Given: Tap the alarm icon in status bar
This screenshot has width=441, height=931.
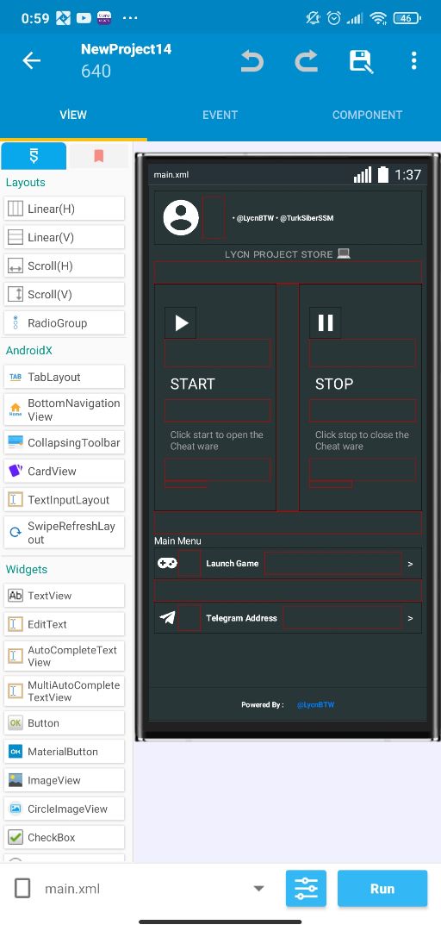Looking at the screenshot, I should click(x=334, y=18).
